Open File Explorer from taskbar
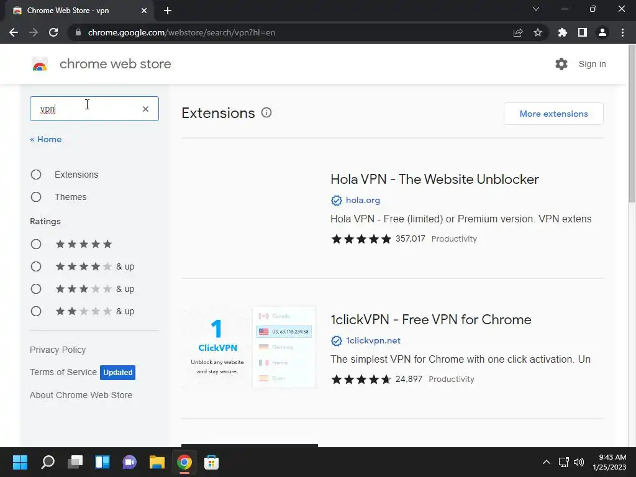The width and height of the screenshot is (636, 477). 157,462
